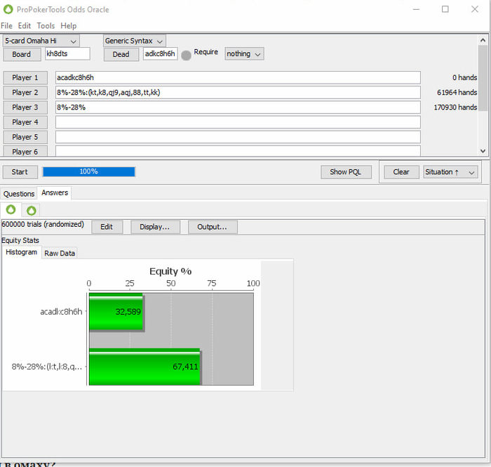Click the empty Player 6 input field

[x=238, y=151]
